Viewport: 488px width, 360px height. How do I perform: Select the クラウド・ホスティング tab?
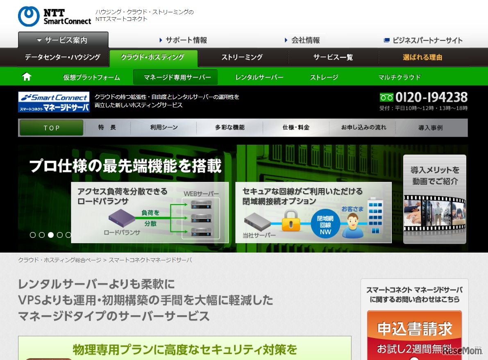[153, 58]
